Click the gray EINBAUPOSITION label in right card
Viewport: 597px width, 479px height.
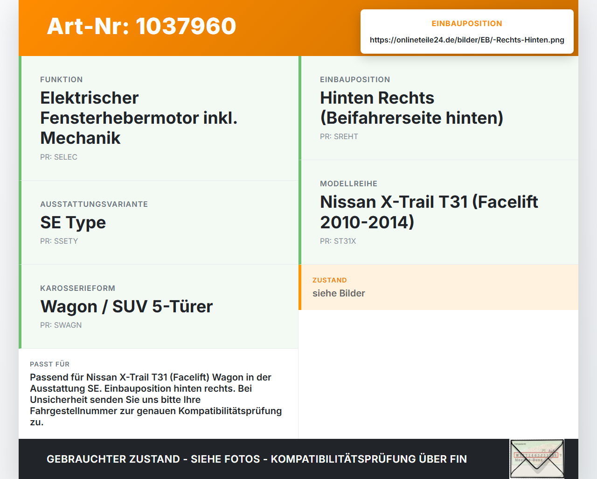(355, 80)
